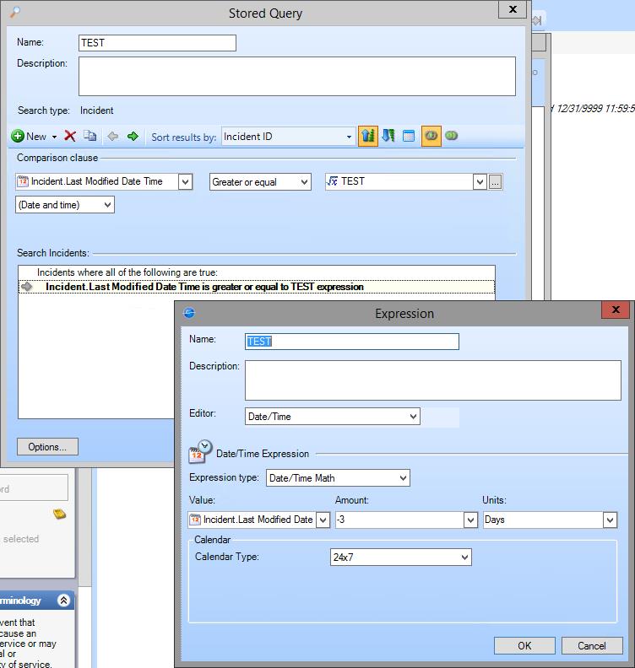635x668 pixels.
Task: Open the Sort results by dropdown
Action: point(348,137)
